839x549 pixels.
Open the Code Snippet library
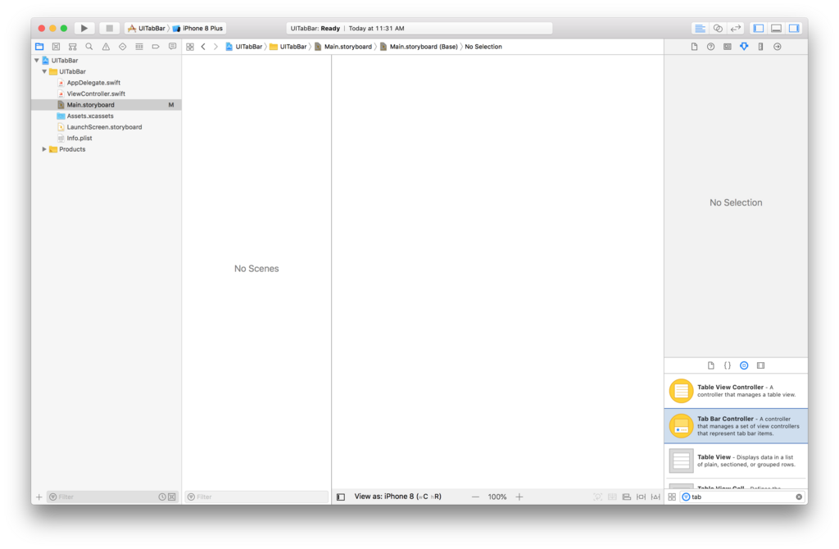[728, 365]
